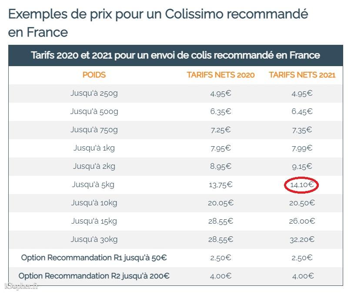Image resolution: width=351 pixels, height=295 pixels.
Task: Click the 8,95€ price for 2kg
Action: (221, 166)
